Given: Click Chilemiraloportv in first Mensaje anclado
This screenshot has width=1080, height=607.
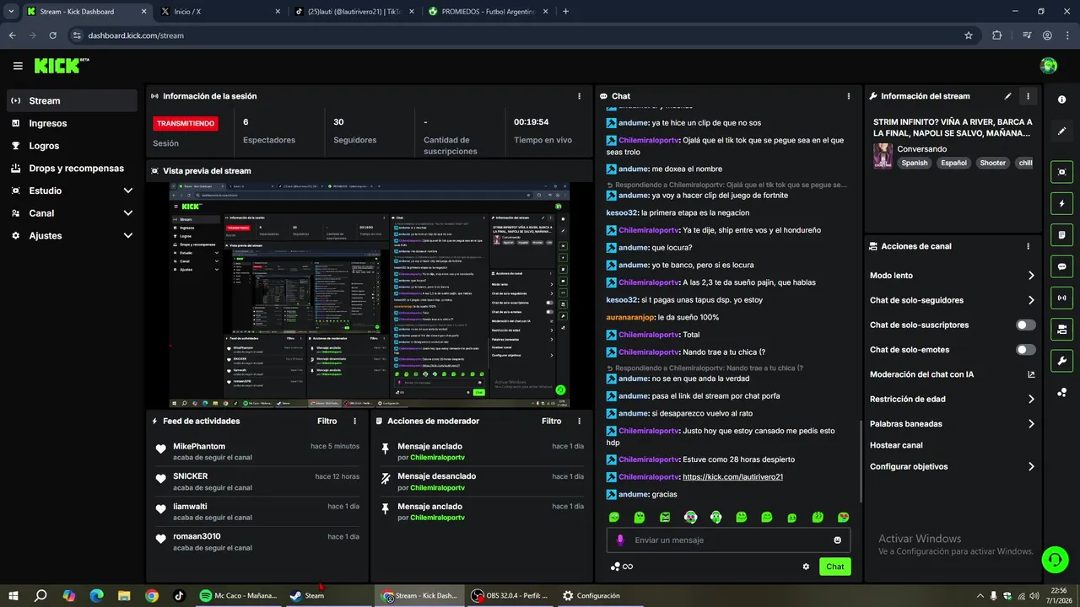Looking at the screenshot, I should [x=437, y=457].
